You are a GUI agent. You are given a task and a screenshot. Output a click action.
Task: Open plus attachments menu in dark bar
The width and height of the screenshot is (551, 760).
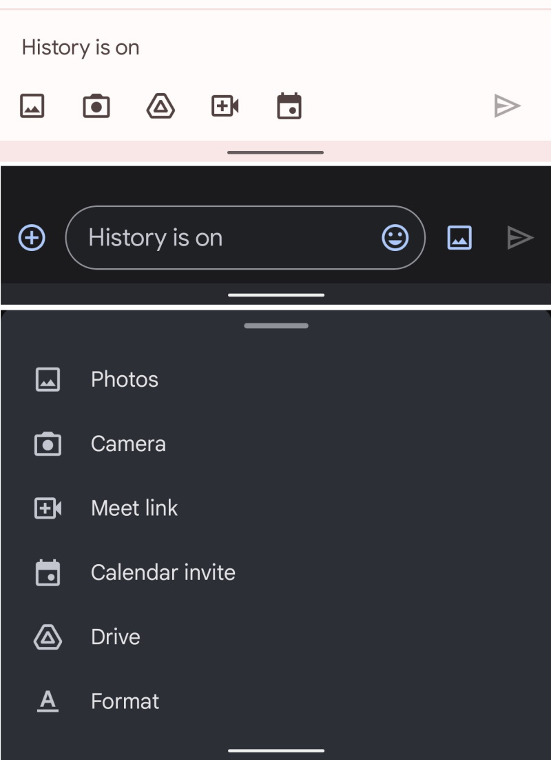[x=32, y=237]
